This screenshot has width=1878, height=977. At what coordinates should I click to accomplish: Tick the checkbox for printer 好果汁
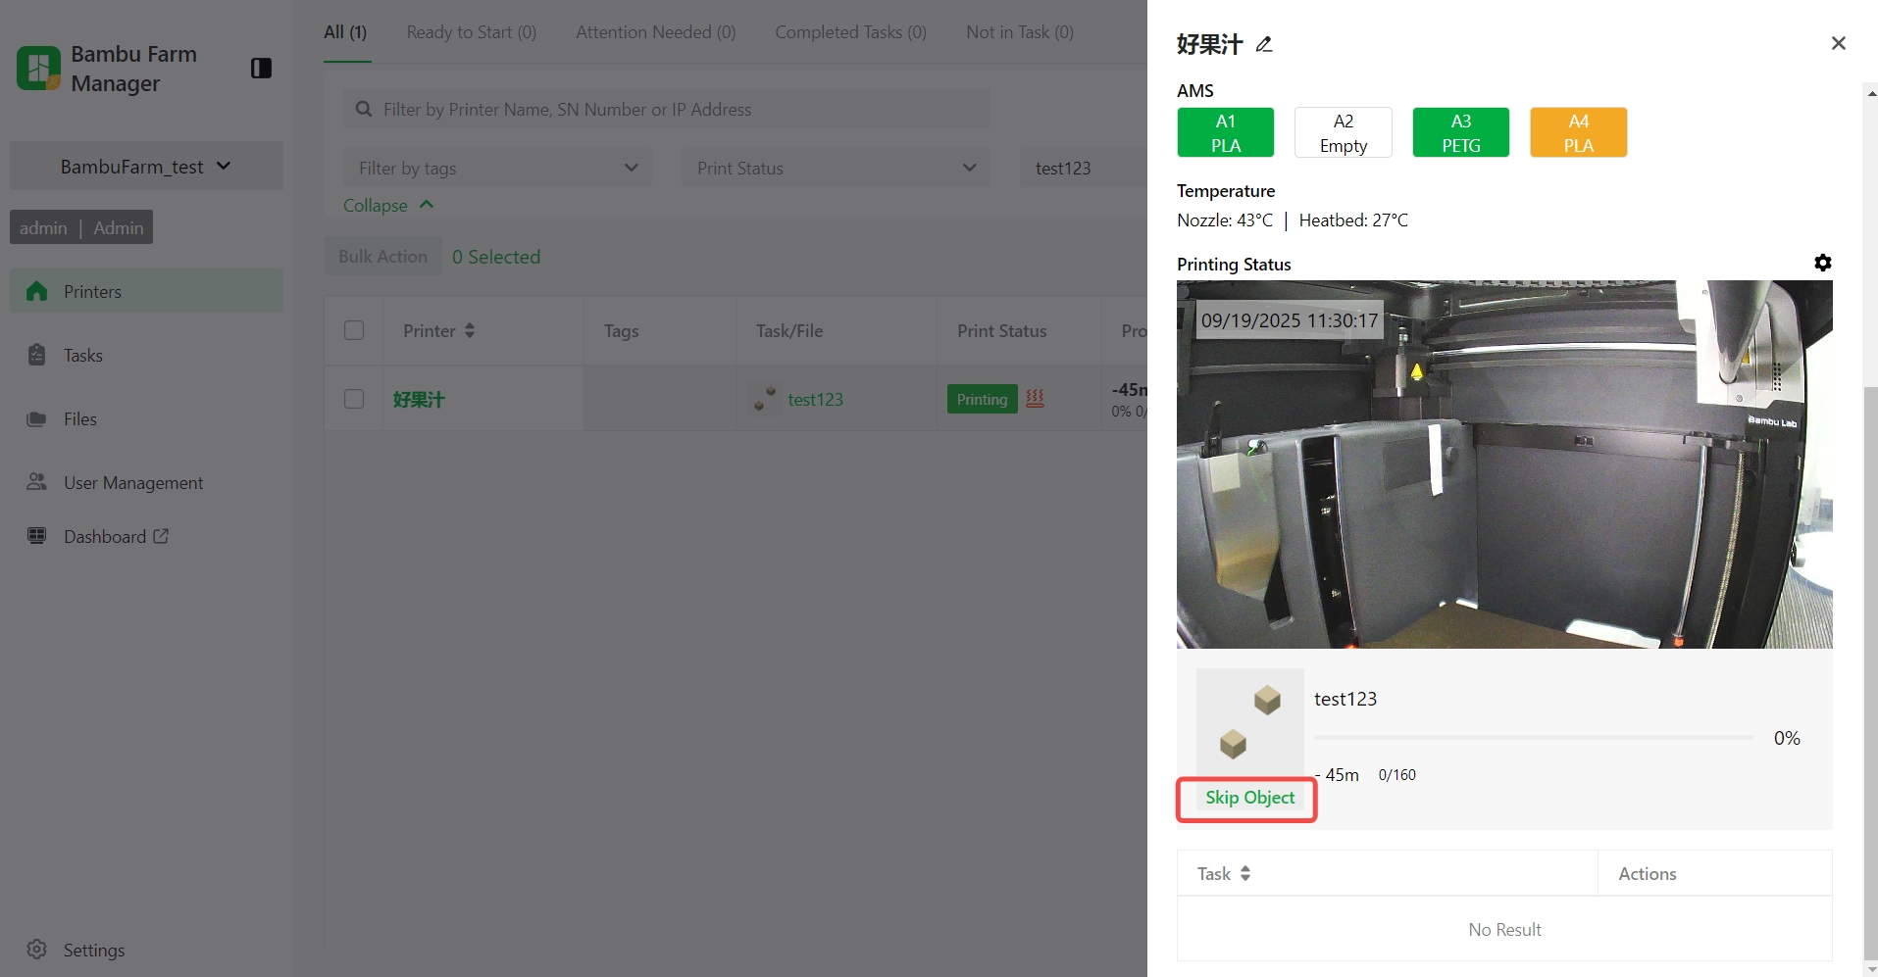coord(354,399)
